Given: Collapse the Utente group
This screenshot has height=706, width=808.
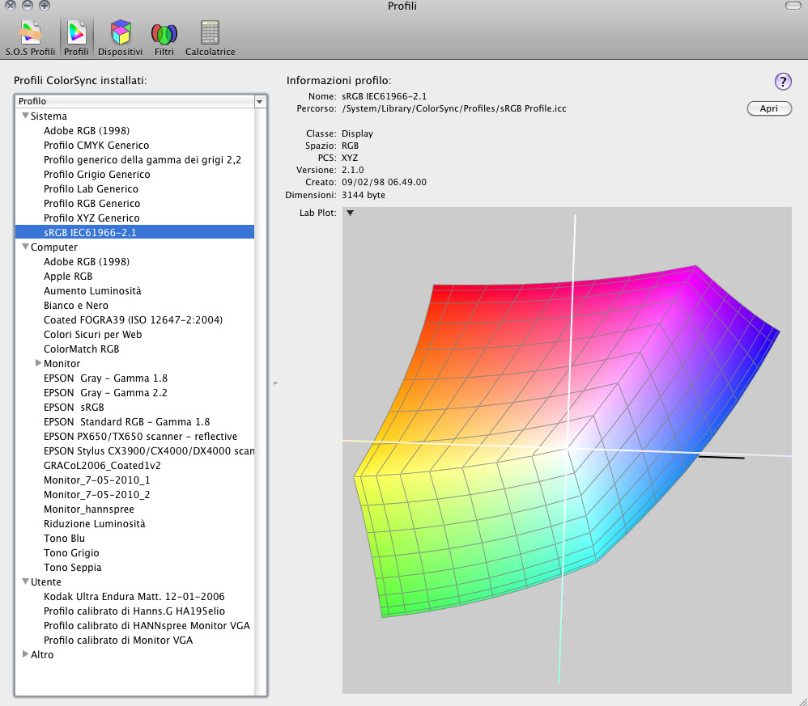Looking at the screenshot, I should tap(25, 582).
